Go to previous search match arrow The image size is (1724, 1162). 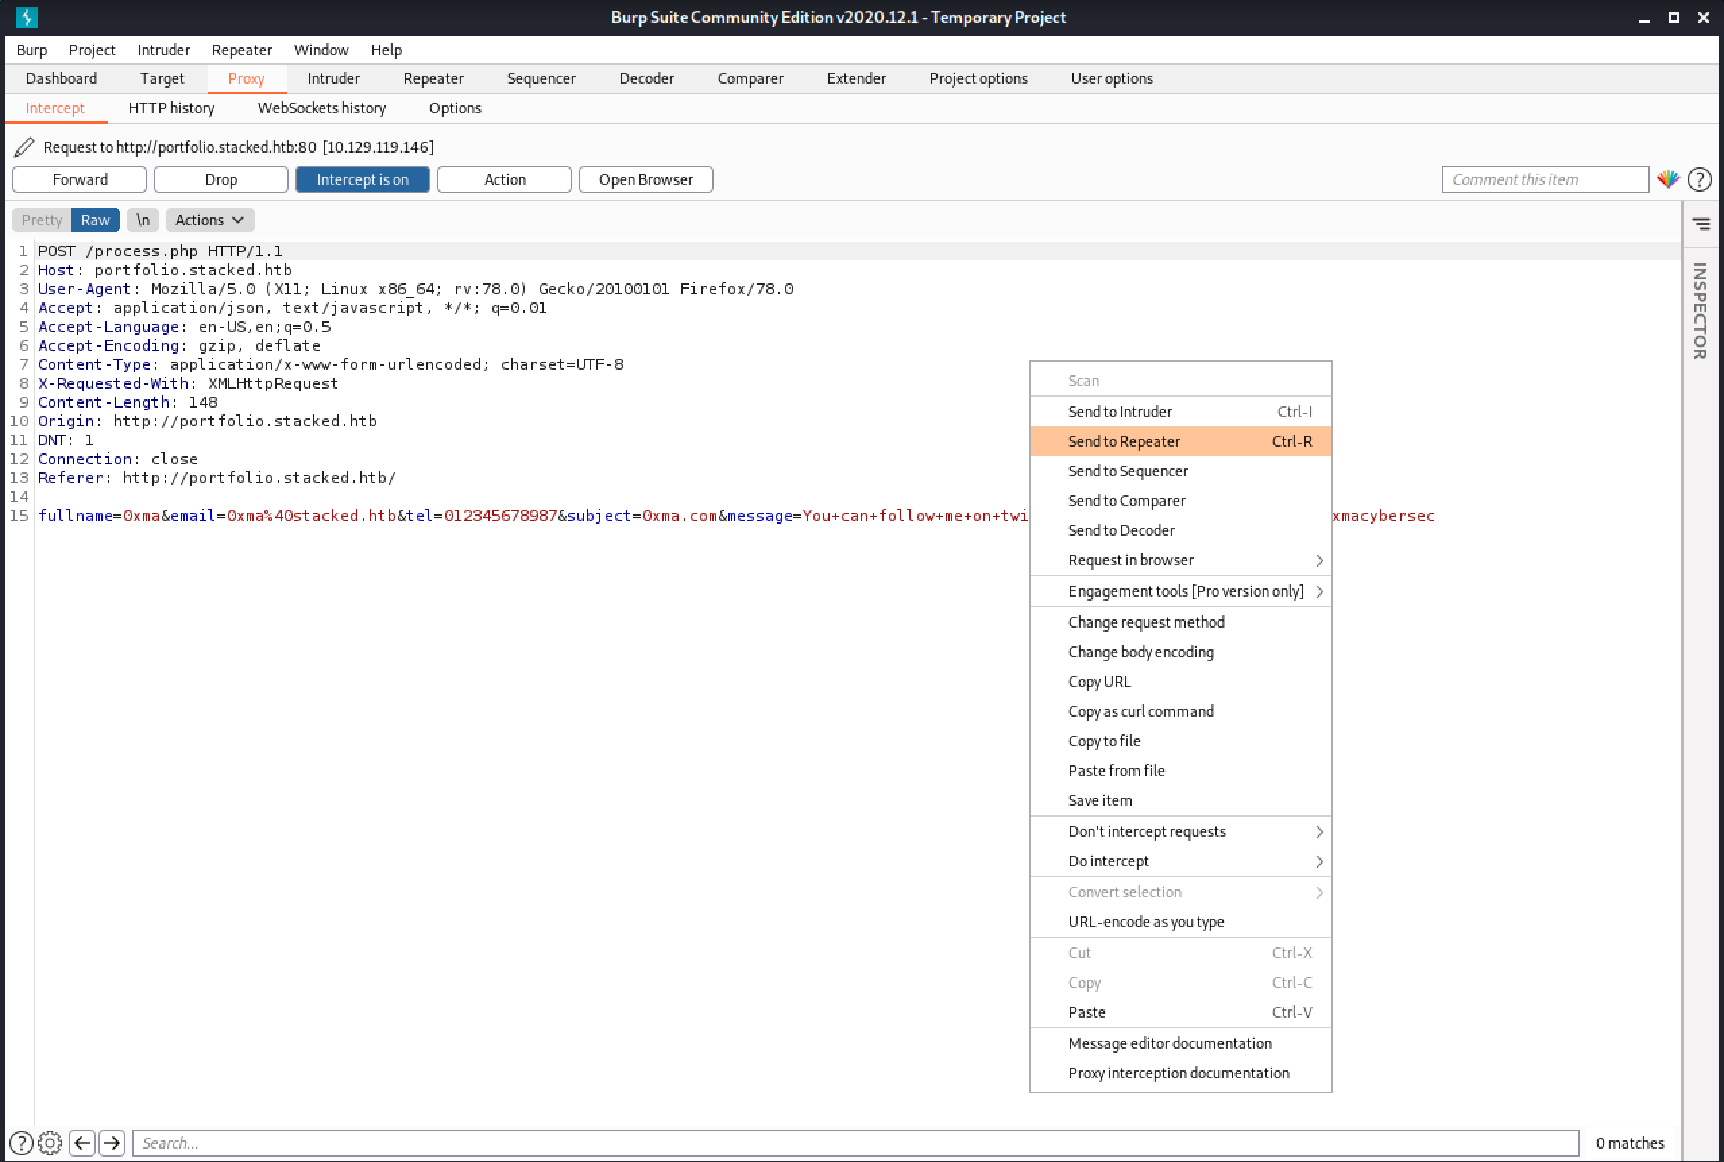[x=82, y=1142]
